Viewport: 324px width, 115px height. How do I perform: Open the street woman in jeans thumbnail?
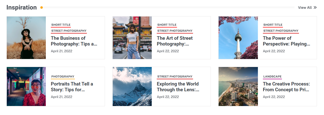pos(132,38)
